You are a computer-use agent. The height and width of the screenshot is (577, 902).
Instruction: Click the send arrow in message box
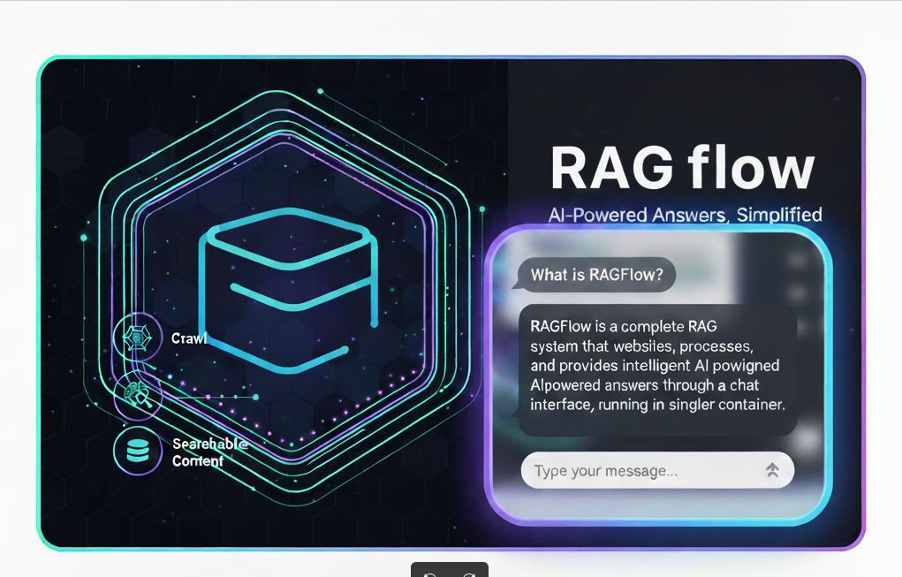pyautogui.click(x=772, y=470)
